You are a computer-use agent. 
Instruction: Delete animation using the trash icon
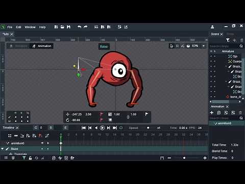click(240, 112)
